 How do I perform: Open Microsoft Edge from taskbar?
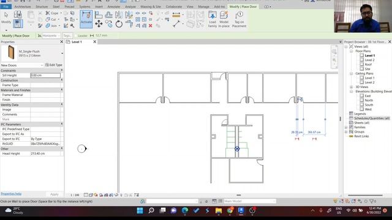click(x=185, y=211)
